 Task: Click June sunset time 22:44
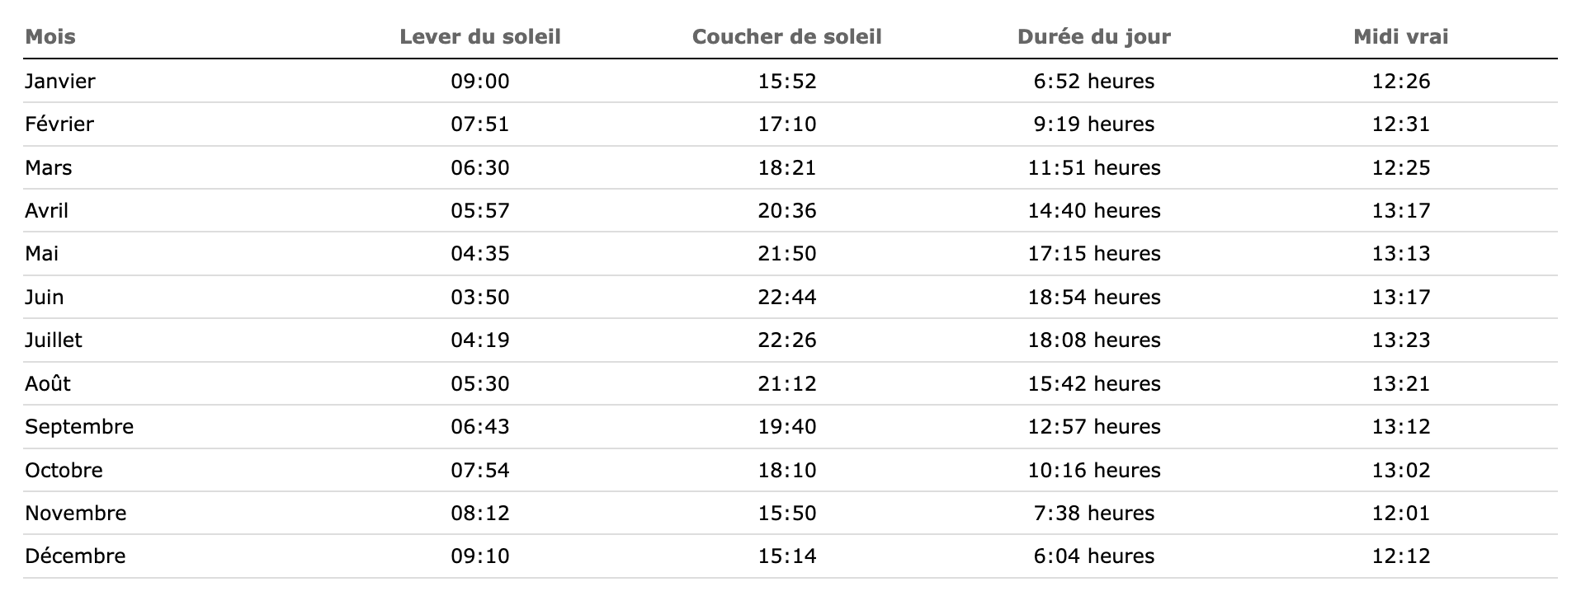pos(786,298)
